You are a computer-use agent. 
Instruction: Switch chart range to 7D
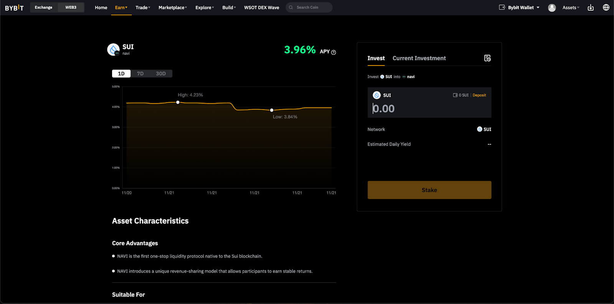(140, 74)
